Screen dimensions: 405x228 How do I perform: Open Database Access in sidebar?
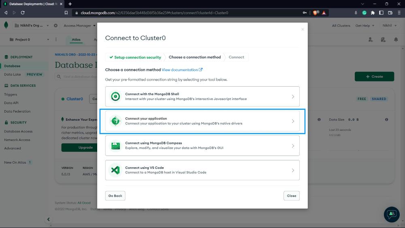coord(18,132)
